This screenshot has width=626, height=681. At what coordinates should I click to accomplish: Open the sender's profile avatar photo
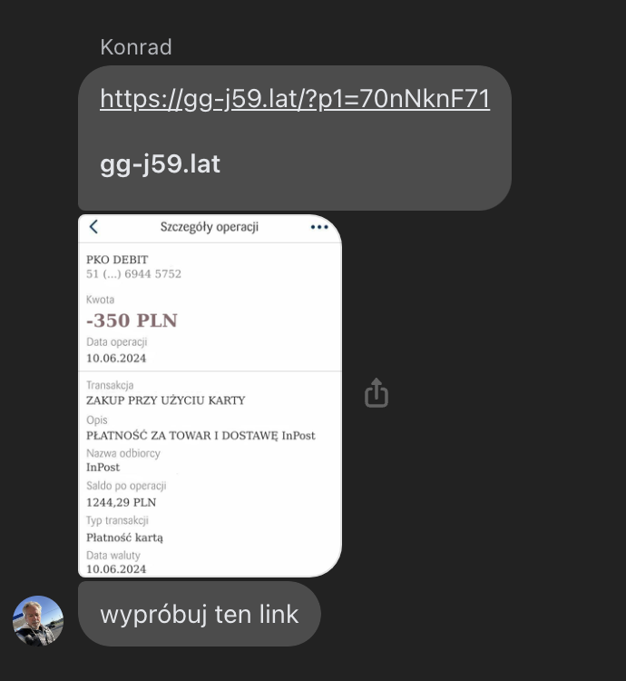tap(38, 621)
